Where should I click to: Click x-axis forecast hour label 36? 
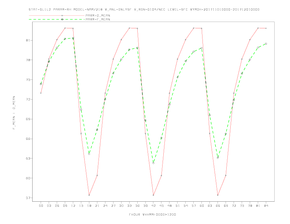(x=137, y=206)
